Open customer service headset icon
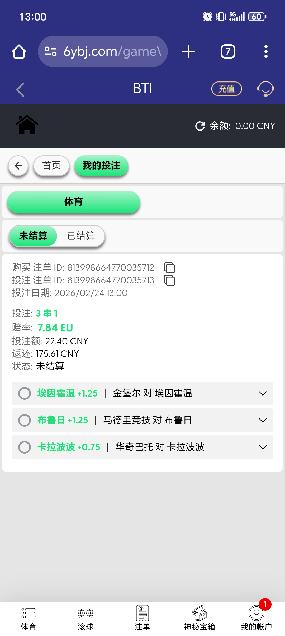This screenshot has height=636, width=285. click(265, 89)
